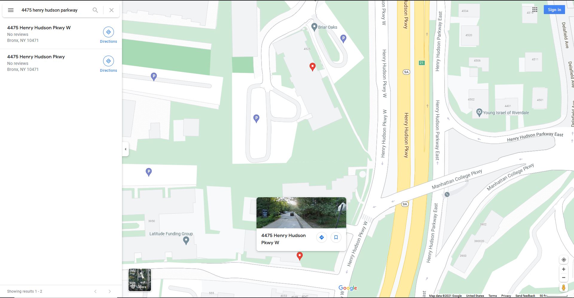Click the Henry Hudson Parkway East curved road label
The image size is (574, 298).
[535, 137]
